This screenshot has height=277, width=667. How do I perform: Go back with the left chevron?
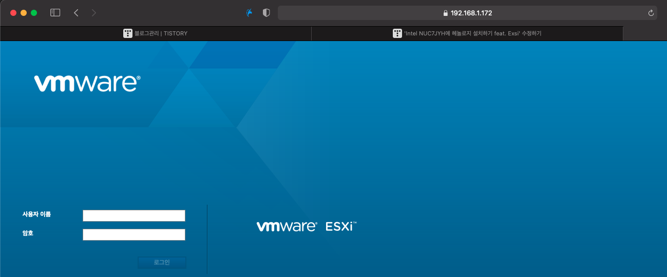point(76,13)
